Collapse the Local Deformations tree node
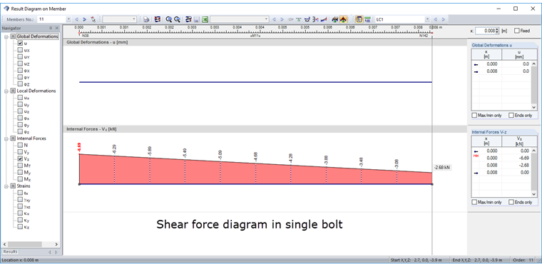This screenshot has width=542, height=267. click(6, 91)
